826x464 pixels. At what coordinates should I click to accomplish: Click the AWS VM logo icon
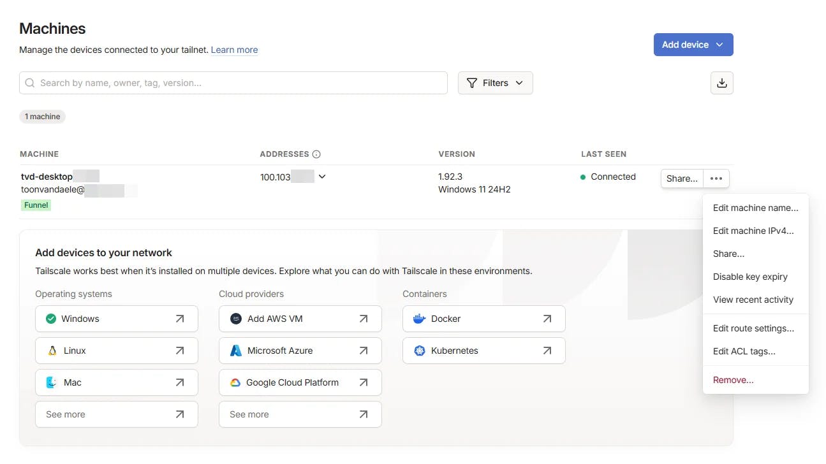235,319
